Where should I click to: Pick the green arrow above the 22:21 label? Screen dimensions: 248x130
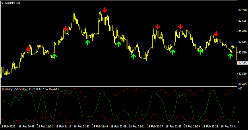coord(133,56)
